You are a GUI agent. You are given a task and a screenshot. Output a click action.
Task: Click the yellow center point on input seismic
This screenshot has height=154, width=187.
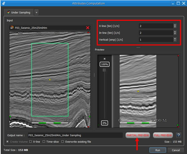coord(50,80)
